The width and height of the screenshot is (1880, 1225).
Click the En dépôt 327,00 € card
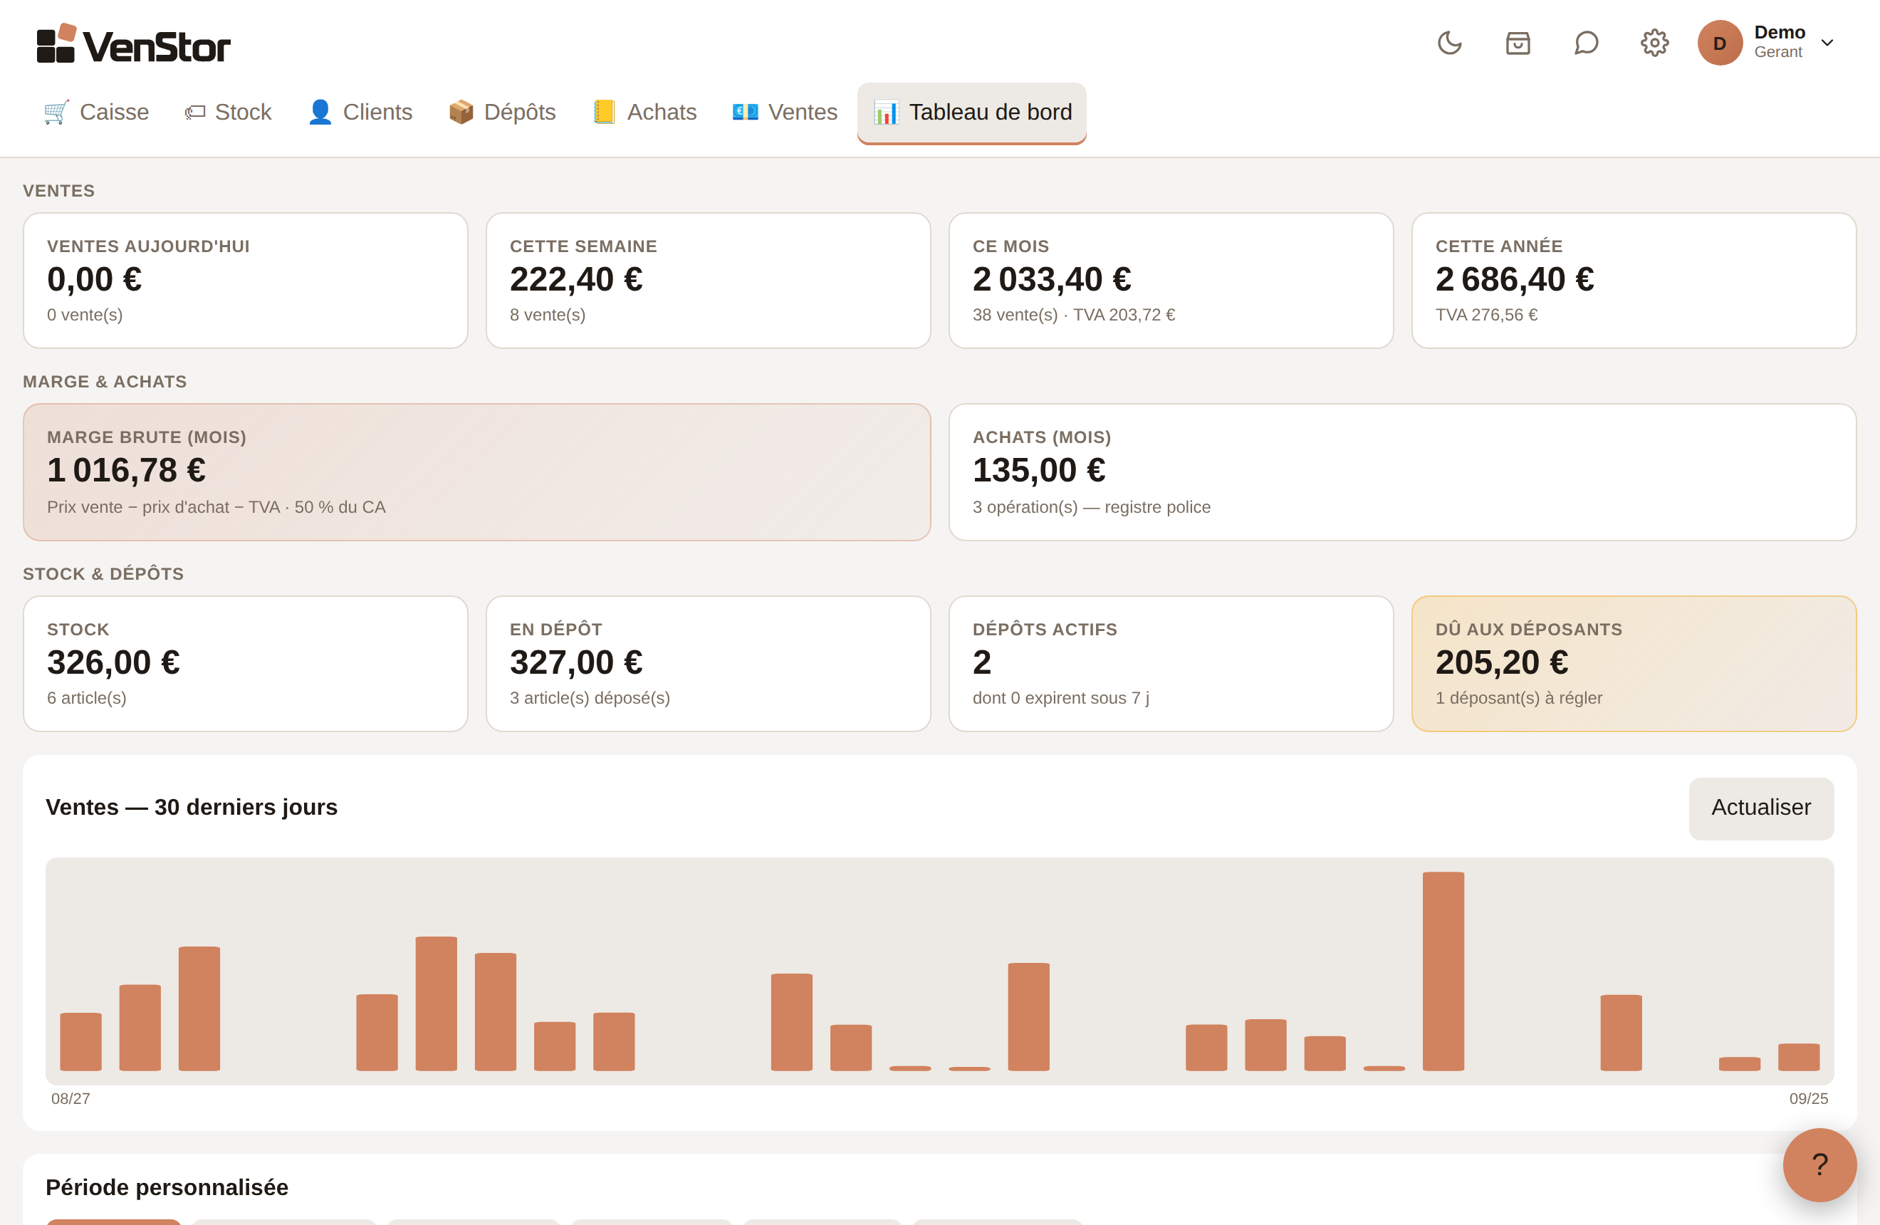[x=709, y=664]
